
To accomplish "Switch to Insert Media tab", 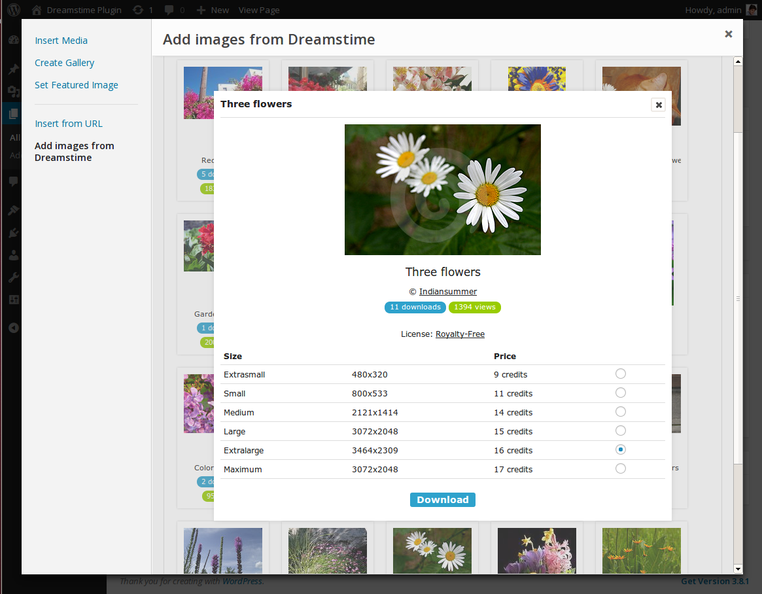I will point(61,41).
